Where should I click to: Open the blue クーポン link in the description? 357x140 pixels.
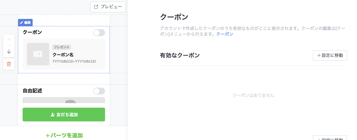225,34
